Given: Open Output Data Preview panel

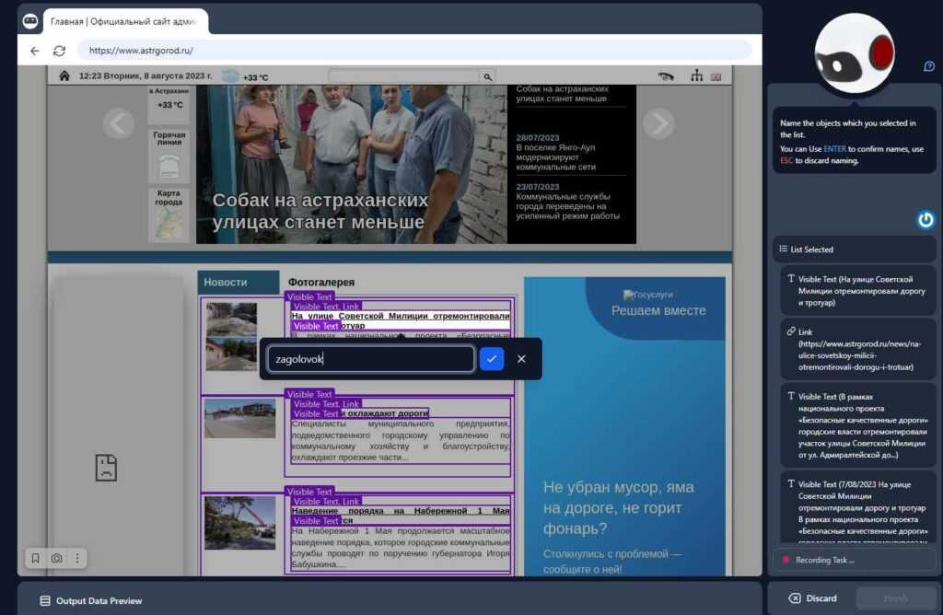Looking at the screenshot, I should [x=91, y=600].
